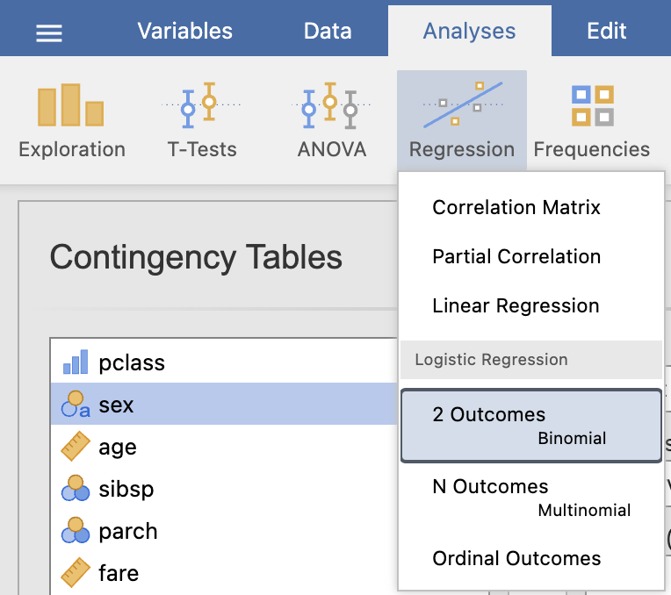The image size is (671, 595).
Task: Collapse the Regression dropdown menu
Action: 461,121
